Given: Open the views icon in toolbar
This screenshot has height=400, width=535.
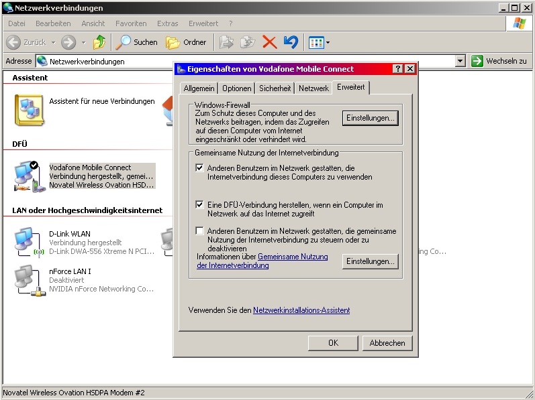Looking at the screenshot, I should click(316, 43).
